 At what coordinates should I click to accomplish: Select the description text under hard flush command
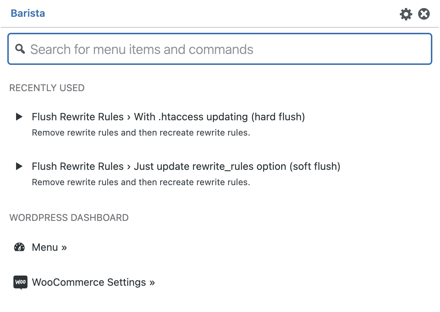point(141,133)
